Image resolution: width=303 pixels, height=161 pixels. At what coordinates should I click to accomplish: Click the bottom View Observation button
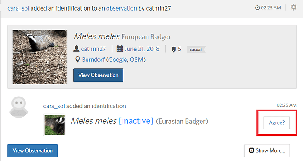coord(32,150)
